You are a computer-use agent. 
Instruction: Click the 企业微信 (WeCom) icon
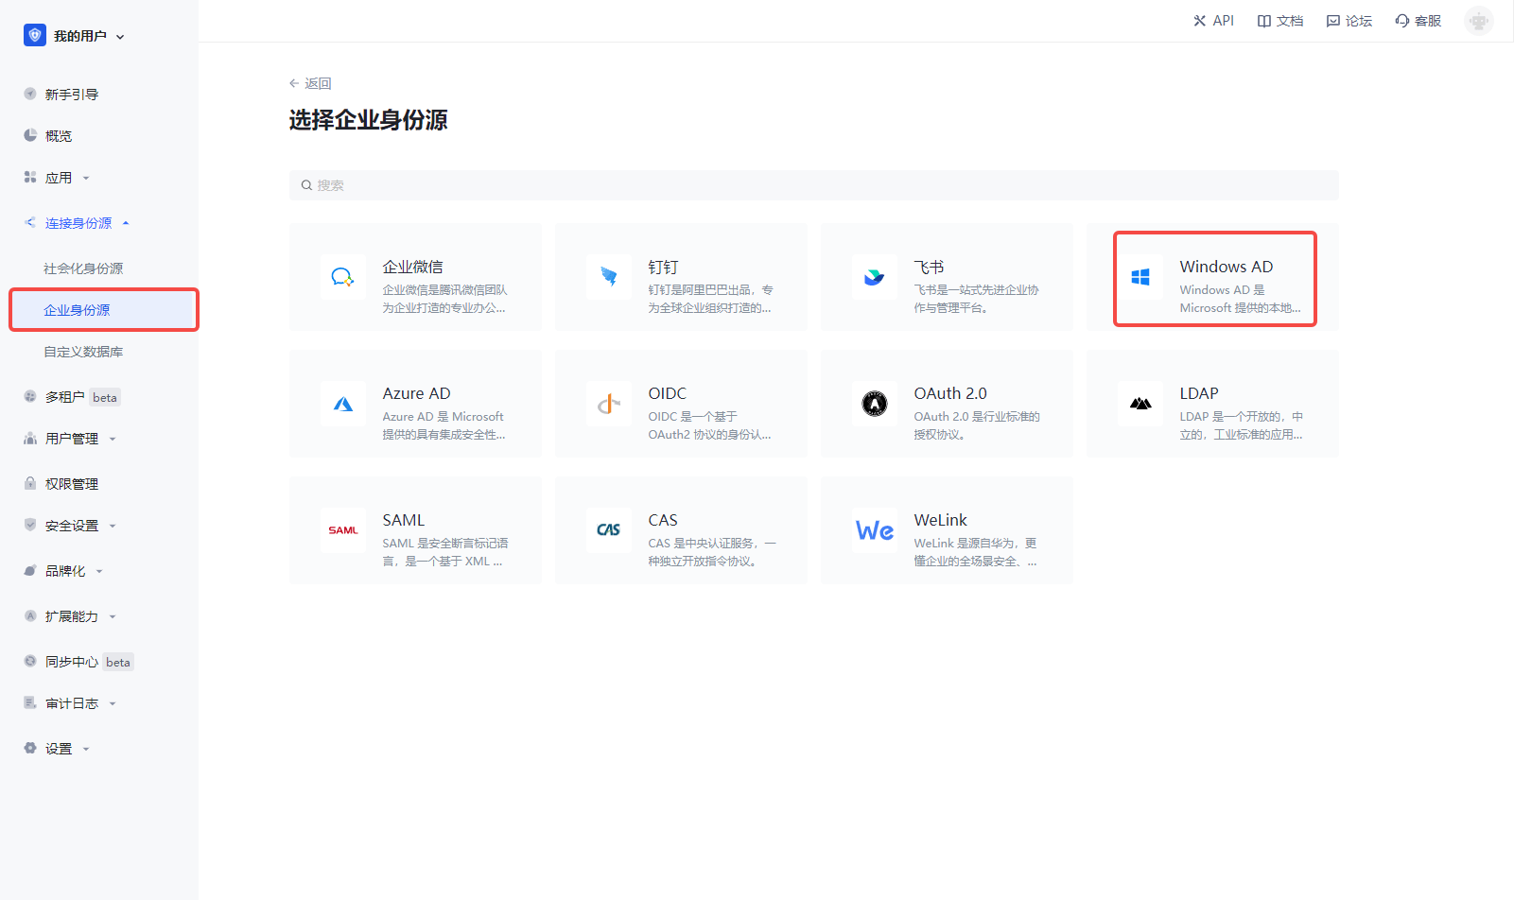click(342, 277)
